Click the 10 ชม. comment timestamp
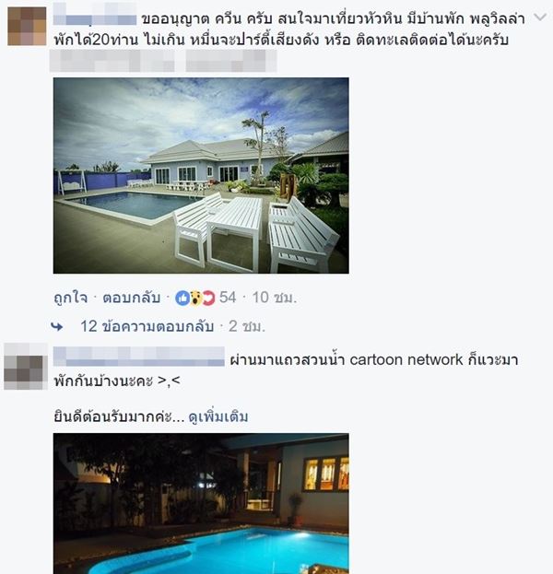 [x=275, y=298]
